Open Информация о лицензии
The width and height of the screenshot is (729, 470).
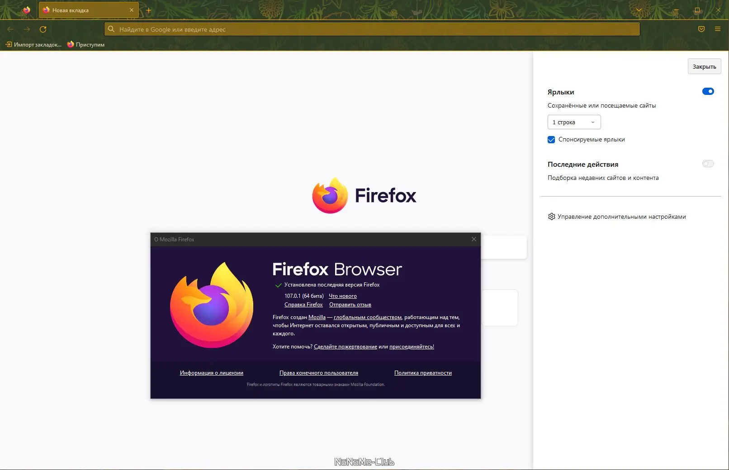[212, 373]
